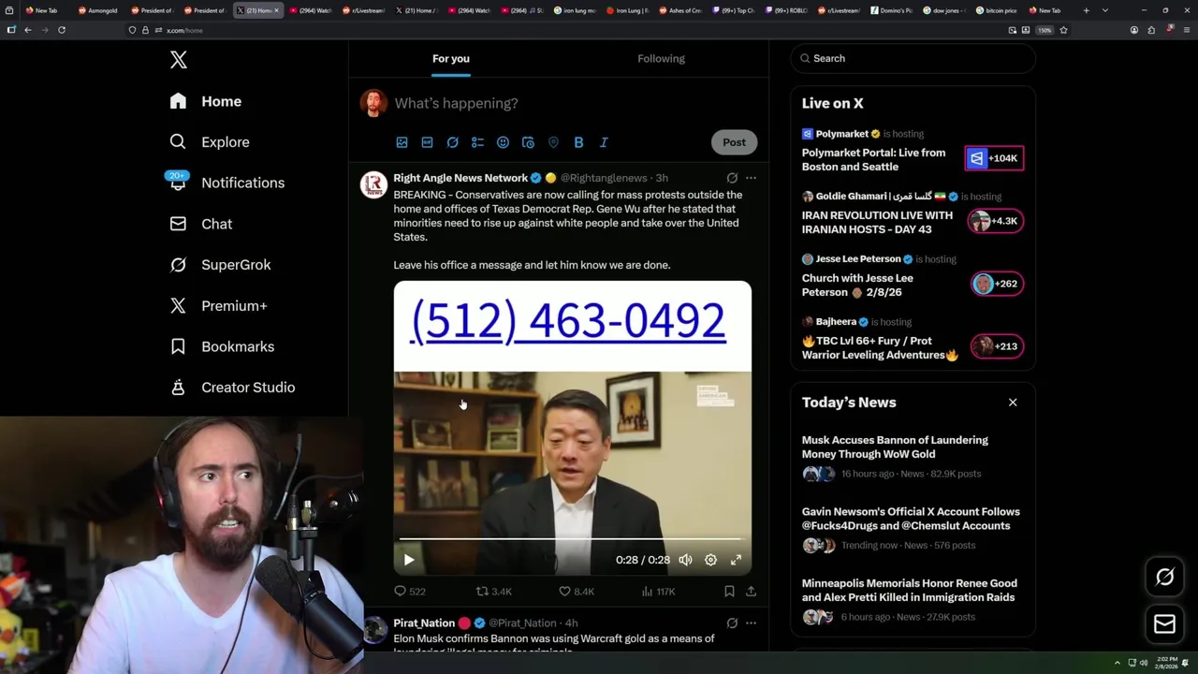Open the emoji picker in composer
Screen dimensions: 1198x674
tap(503, 142)
